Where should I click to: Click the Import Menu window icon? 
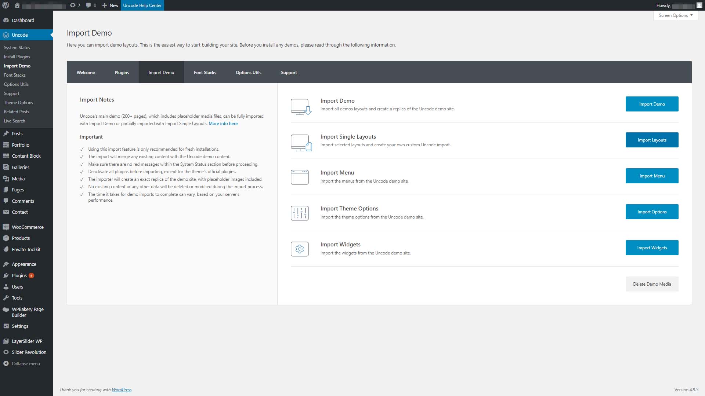[300, 177]
